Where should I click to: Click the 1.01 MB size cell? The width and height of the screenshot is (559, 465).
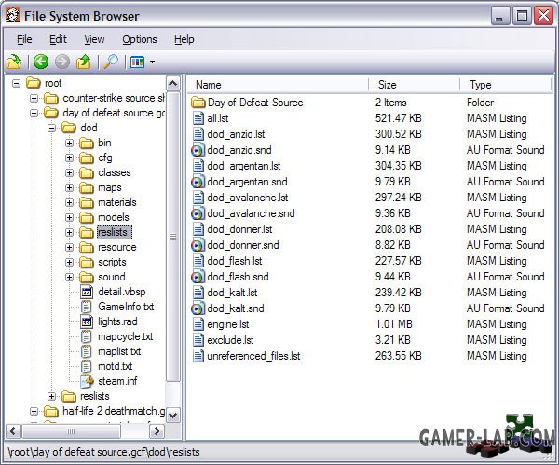click(393, 324)
